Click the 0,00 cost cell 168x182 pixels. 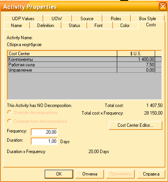tap(136, 70)
